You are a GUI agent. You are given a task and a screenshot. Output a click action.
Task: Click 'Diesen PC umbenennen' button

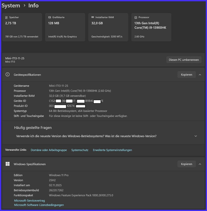tap(184, 60)
